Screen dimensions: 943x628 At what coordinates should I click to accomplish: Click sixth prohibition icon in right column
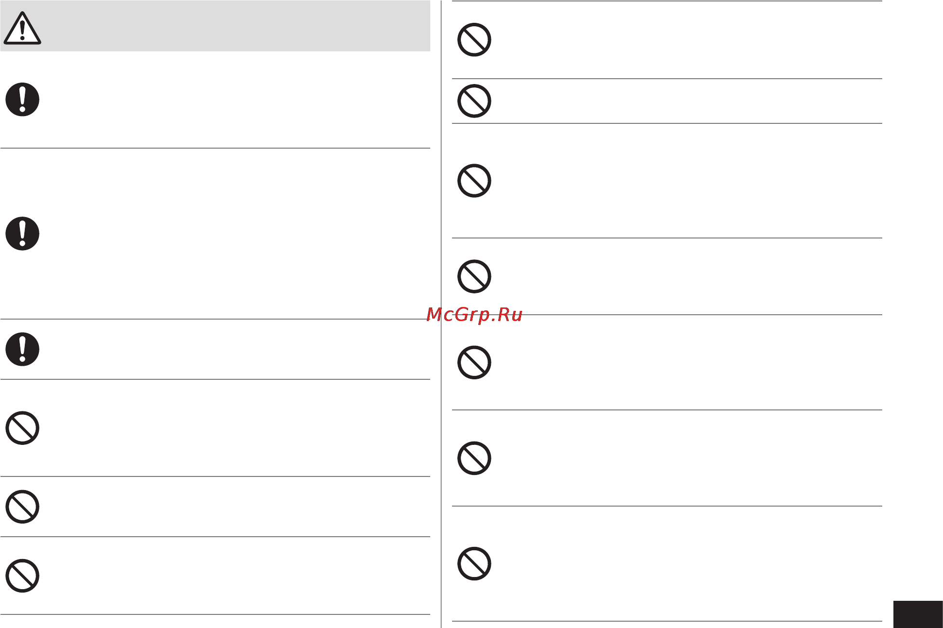point(474,458)
